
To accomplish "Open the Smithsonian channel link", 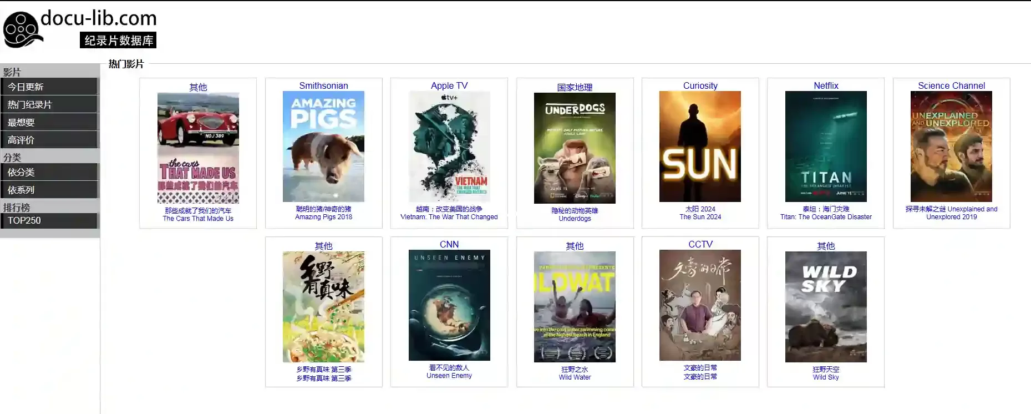I will tap(323, 85).
